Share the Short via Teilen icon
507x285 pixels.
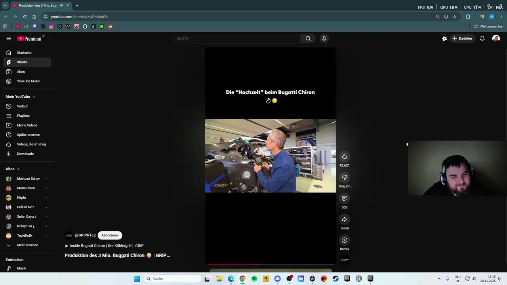[344, 219]
